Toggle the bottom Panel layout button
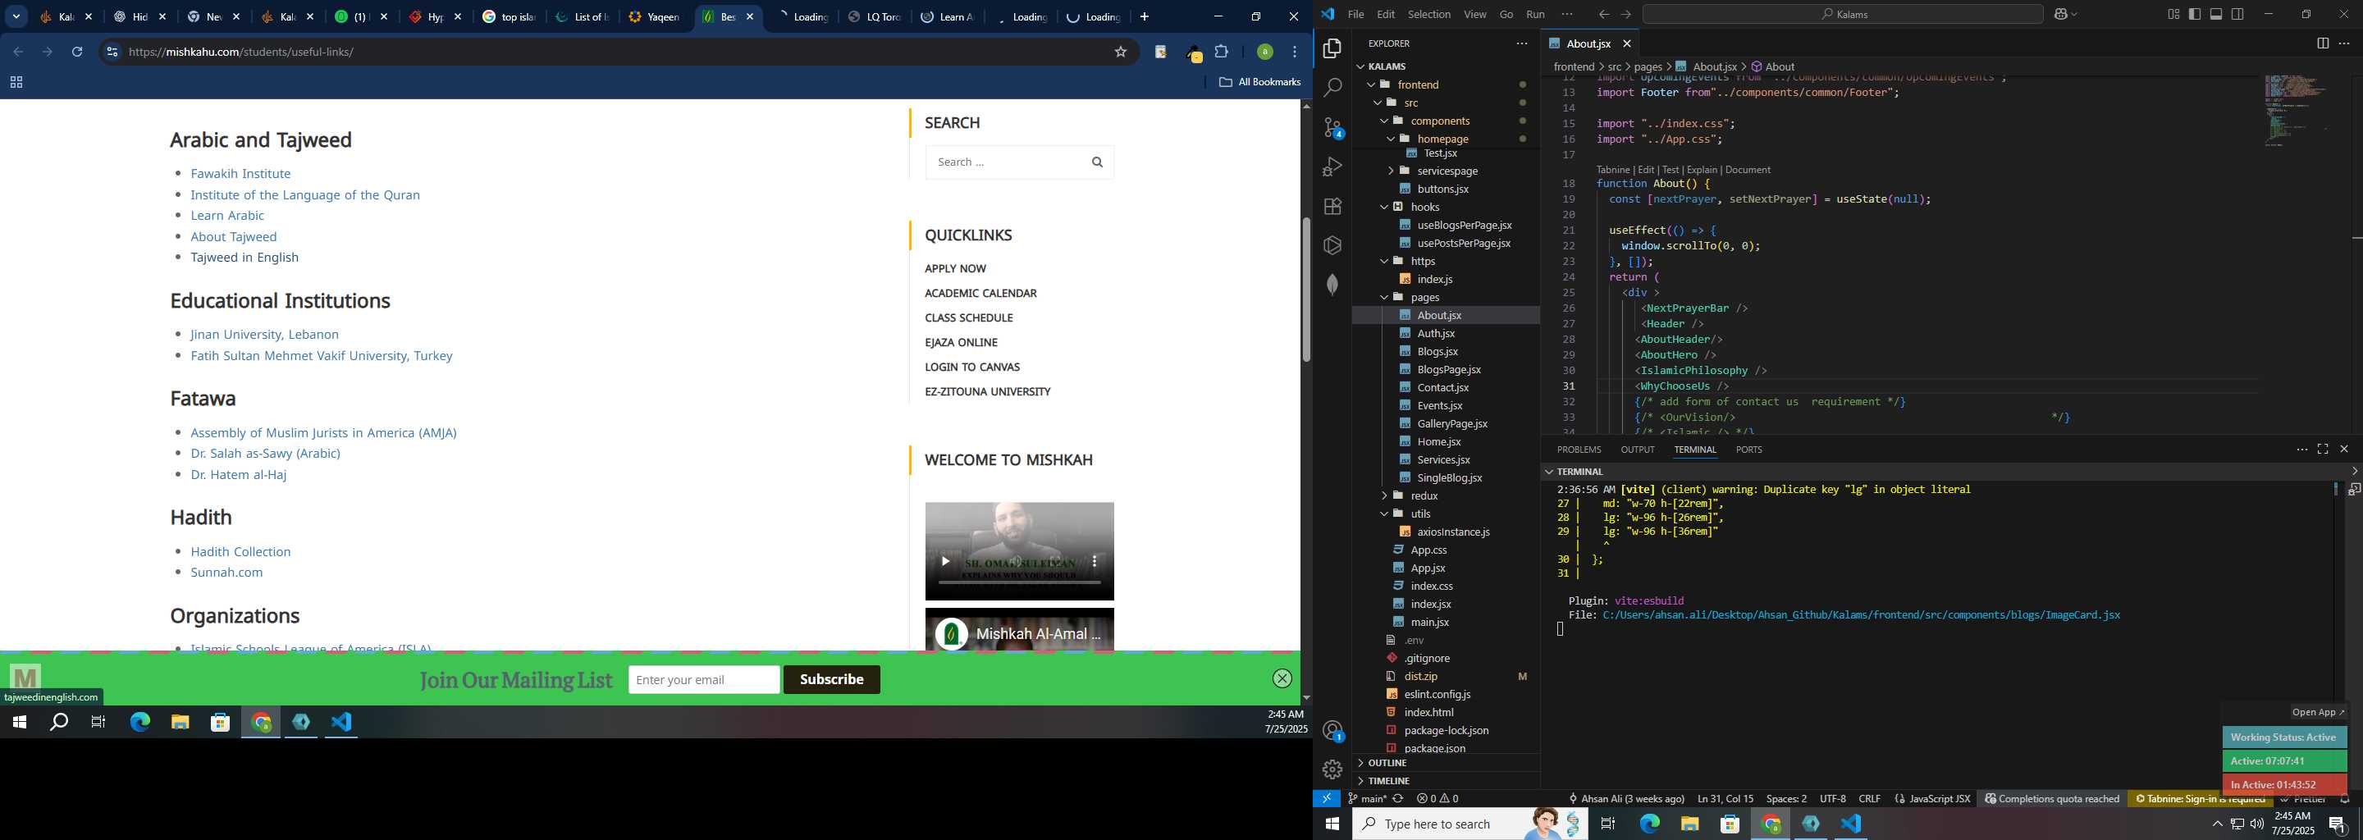The width and height of the screenshot is (2363, 840). point(2216,15)
